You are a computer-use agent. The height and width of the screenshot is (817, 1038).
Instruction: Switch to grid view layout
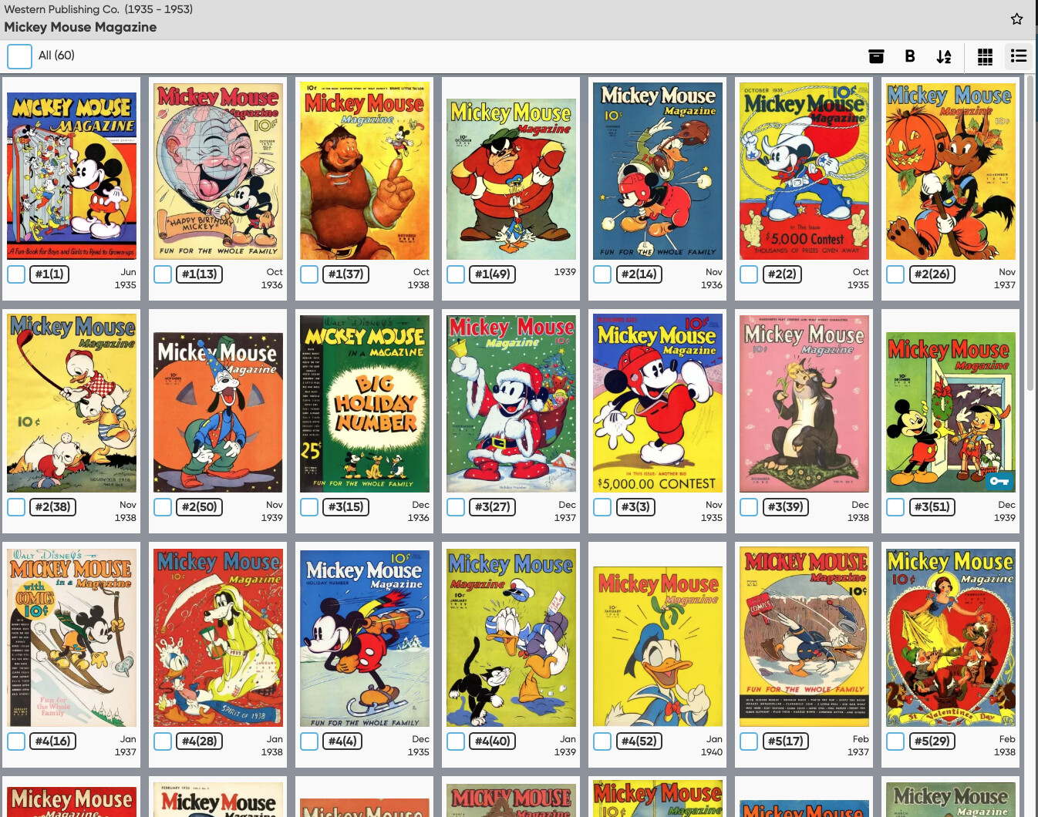click(985, 56)
